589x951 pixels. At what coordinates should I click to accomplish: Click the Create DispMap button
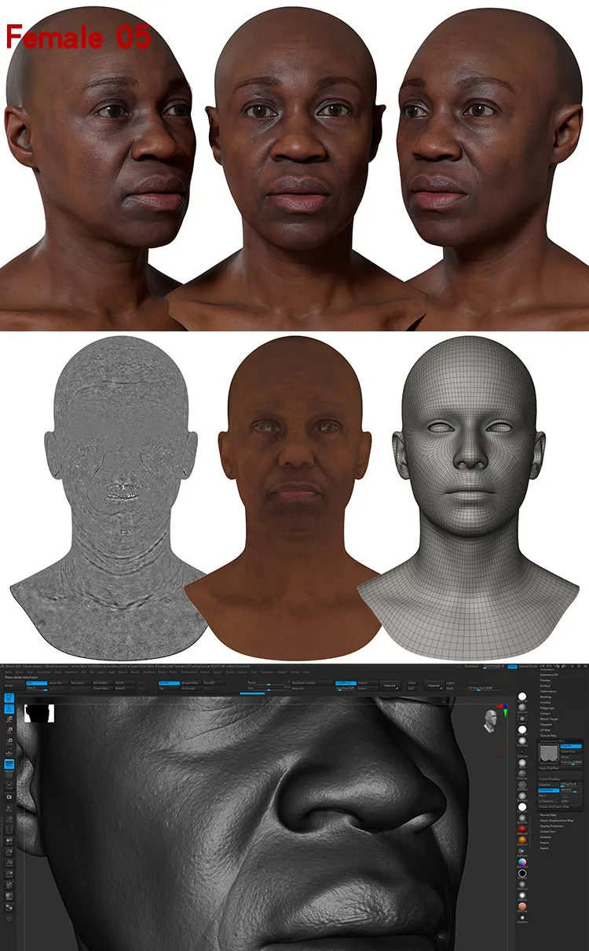[x=560, y=779]
